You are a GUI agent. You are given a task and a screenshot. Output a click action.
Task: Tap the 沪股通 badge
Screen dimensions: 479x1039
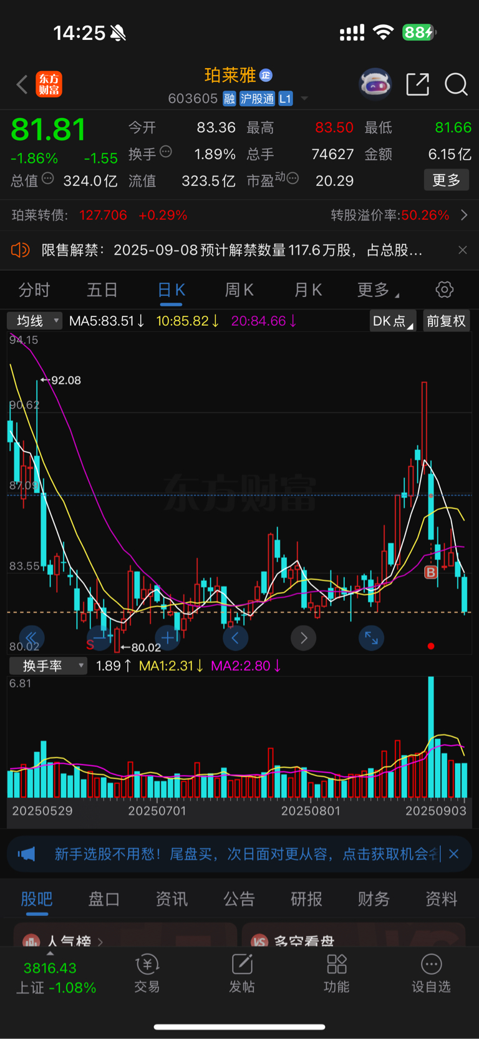click(257, 99)
